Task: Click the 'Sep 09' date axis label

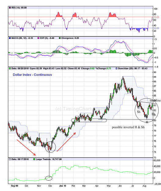Action: (14, 186)
